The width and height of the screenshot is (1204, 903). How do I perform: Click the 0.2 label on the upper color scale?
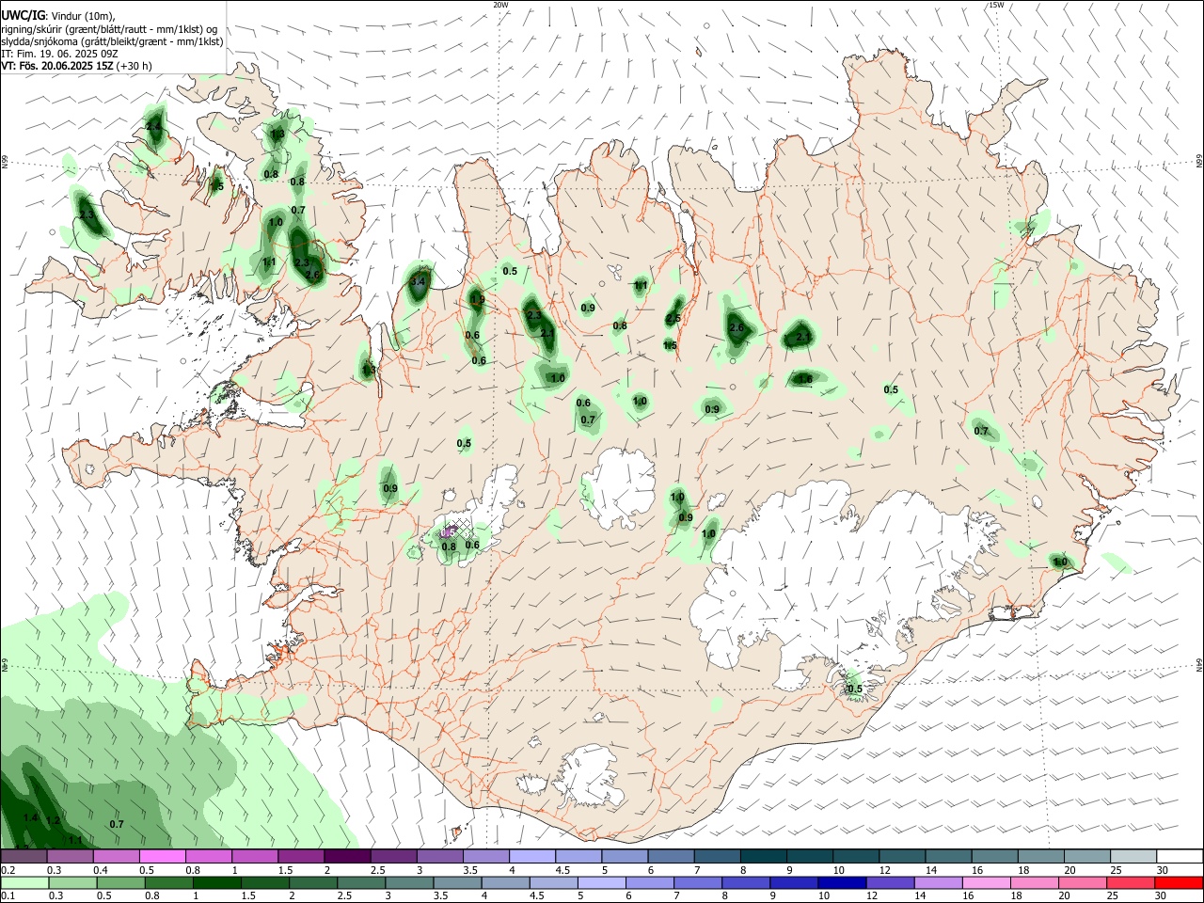pyautogui.click(x=8, y=870)
